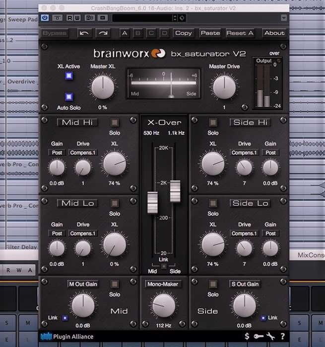Toggle S Out Gain Link checkbox

[x=263, y=318]
